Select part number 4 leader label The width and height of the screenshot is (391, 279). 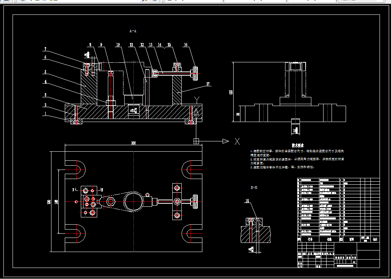pos(45,82)
